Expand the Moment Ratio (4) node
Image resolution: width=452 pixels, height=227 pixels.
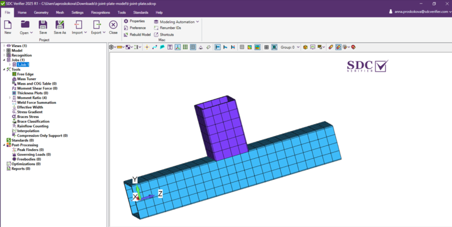tap(9, 97)
